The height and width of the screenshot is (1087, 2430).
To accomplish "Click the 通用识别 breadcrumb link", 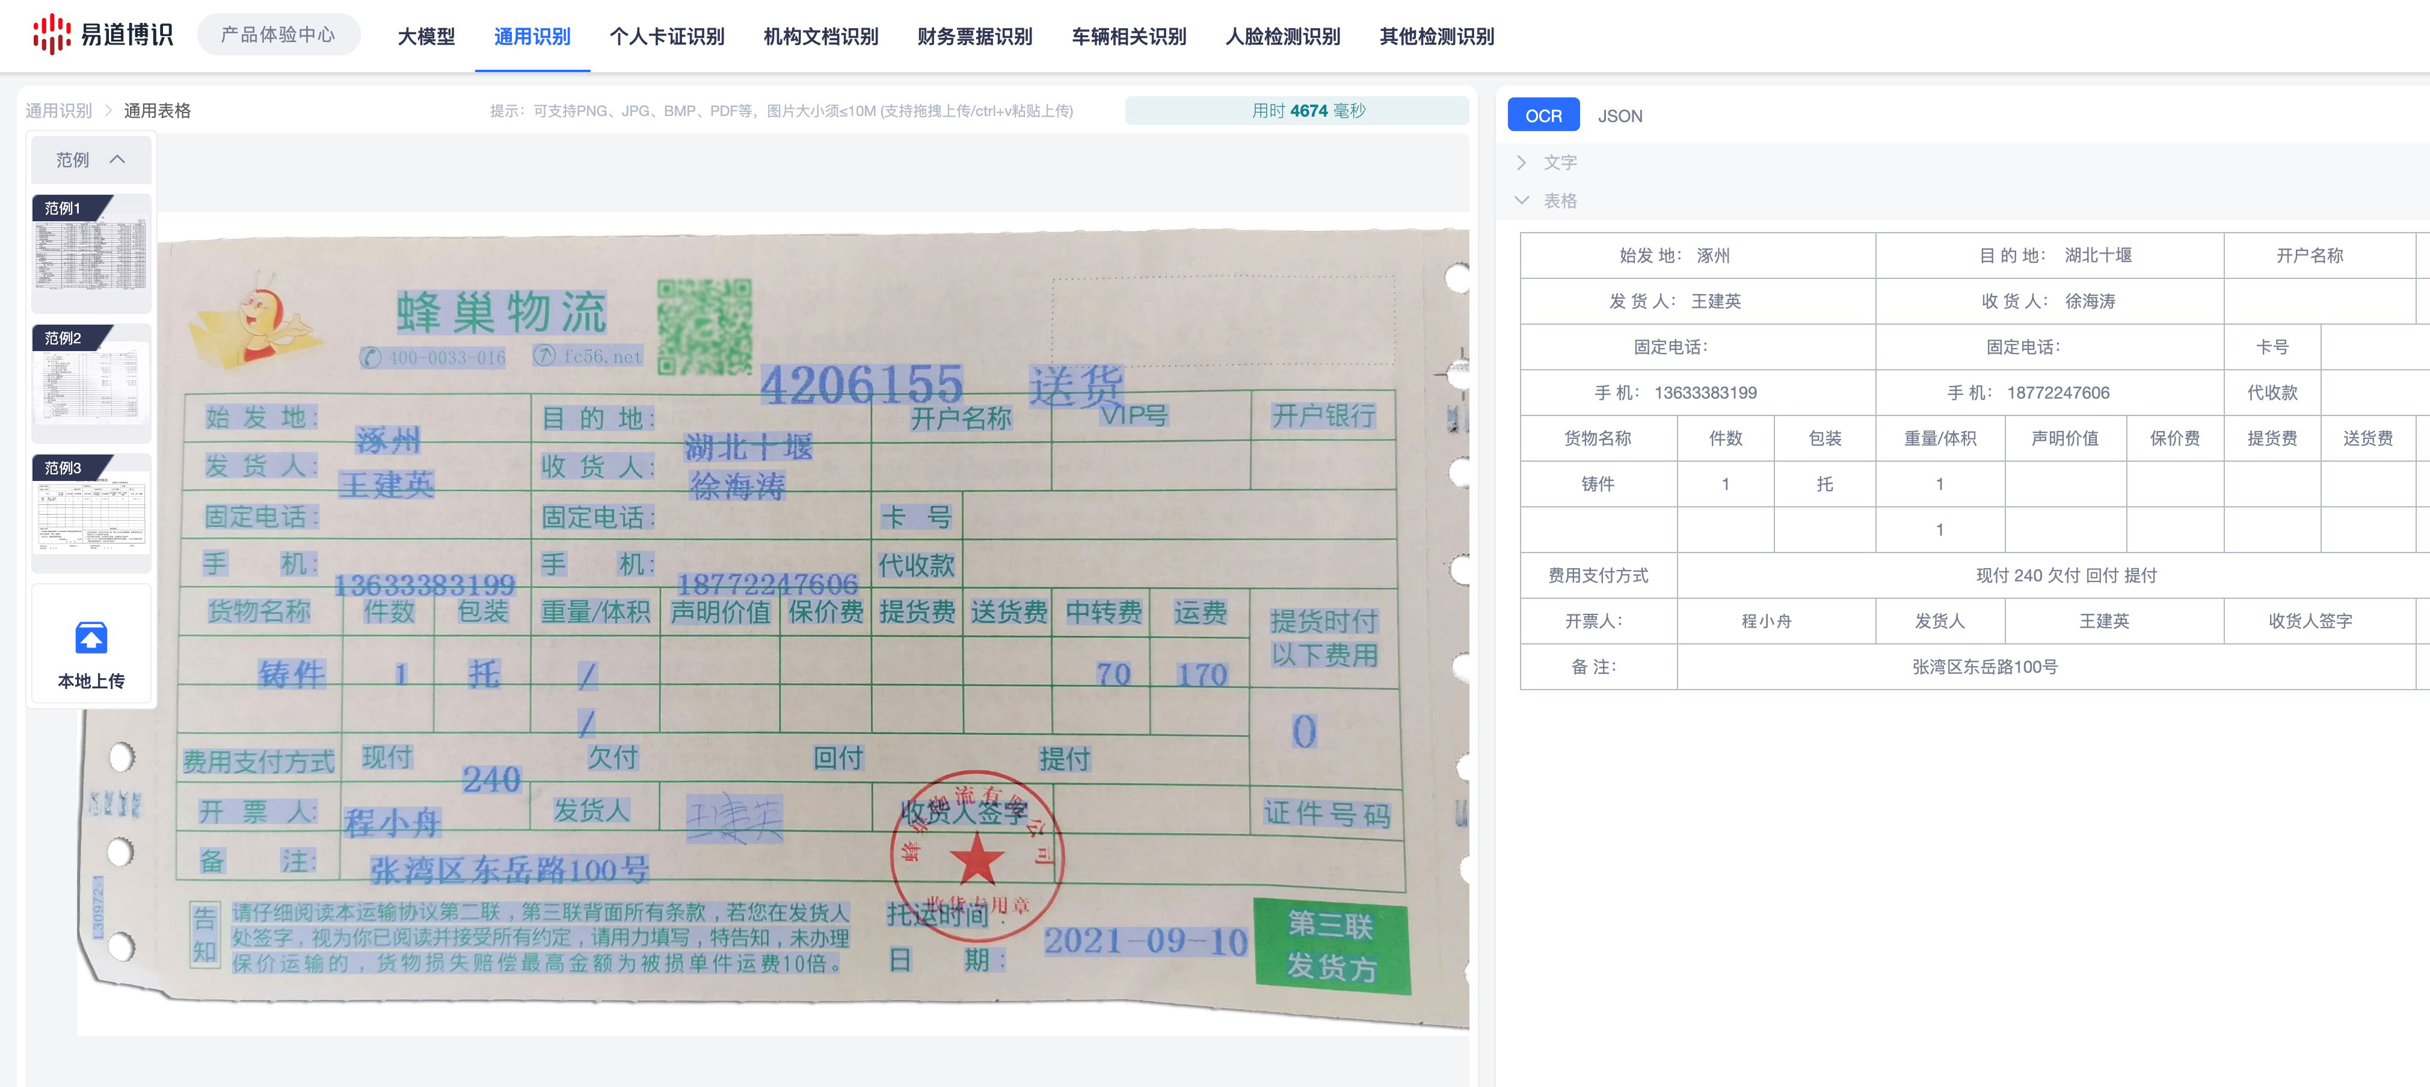I will [x=58, y=110].
